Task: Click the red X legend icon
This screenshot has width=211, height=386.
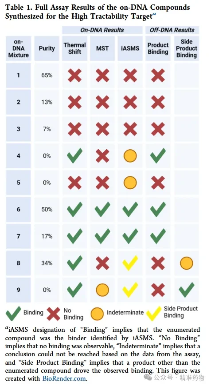Action: tap(53, 314)
